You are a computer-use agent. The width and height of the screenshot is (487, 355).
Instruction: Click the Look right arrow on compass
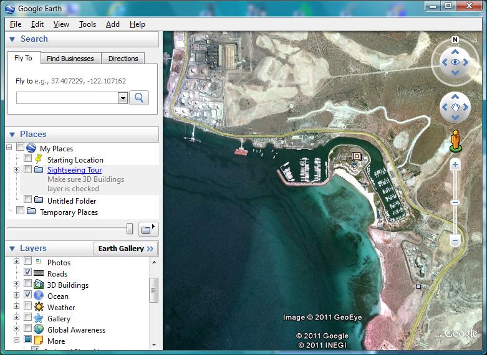466,62
